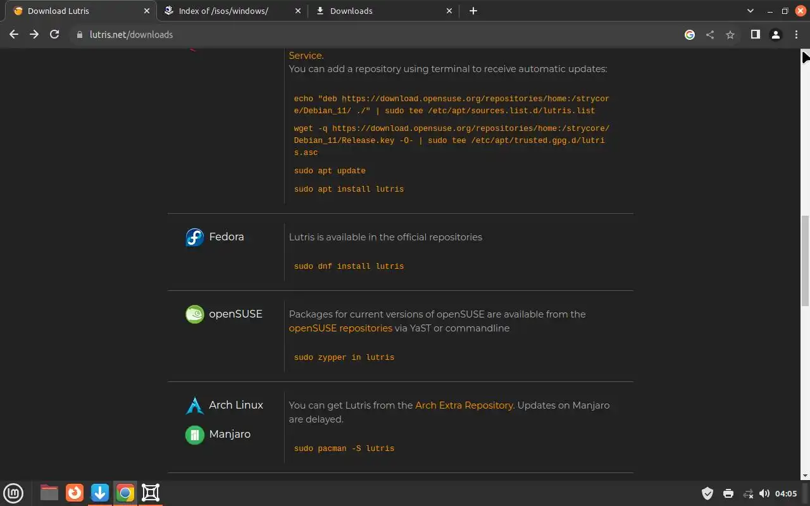Follow the openSUSE repositories link
Screen dimensions: 810x506
pos(340,328)
